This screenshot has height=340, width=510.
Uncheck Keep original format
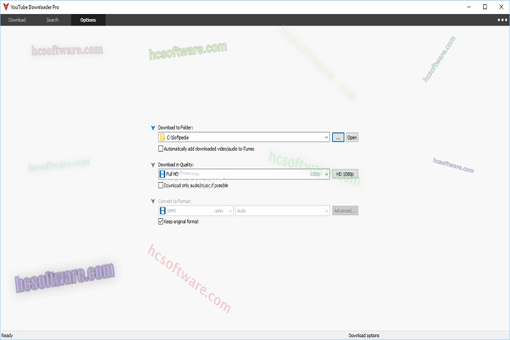[161, 222]
